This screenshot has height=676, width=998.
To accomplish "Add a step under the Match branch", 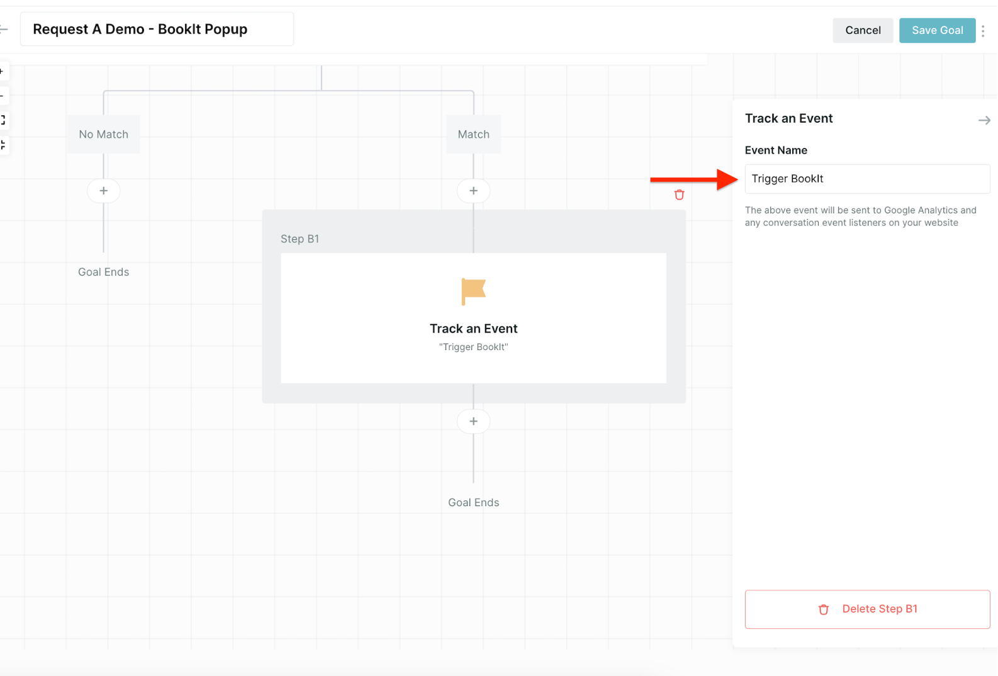I will [474, 191].
